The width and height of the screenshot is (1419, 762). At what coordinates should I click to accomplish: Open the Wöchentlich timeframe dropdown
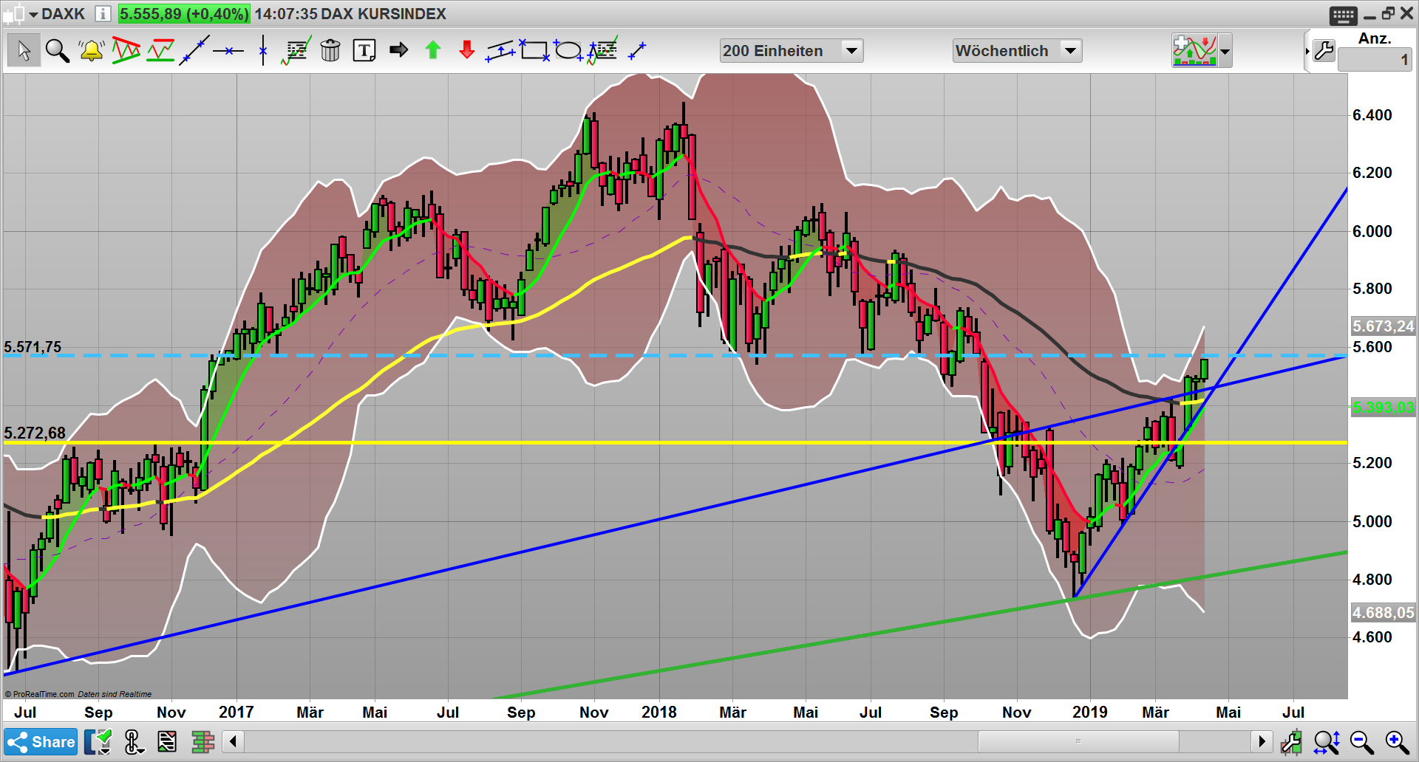coord(1017,50)
